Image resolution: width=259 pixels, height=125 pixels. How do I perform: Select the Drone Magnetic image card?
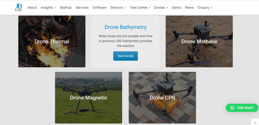click(89, 98)
